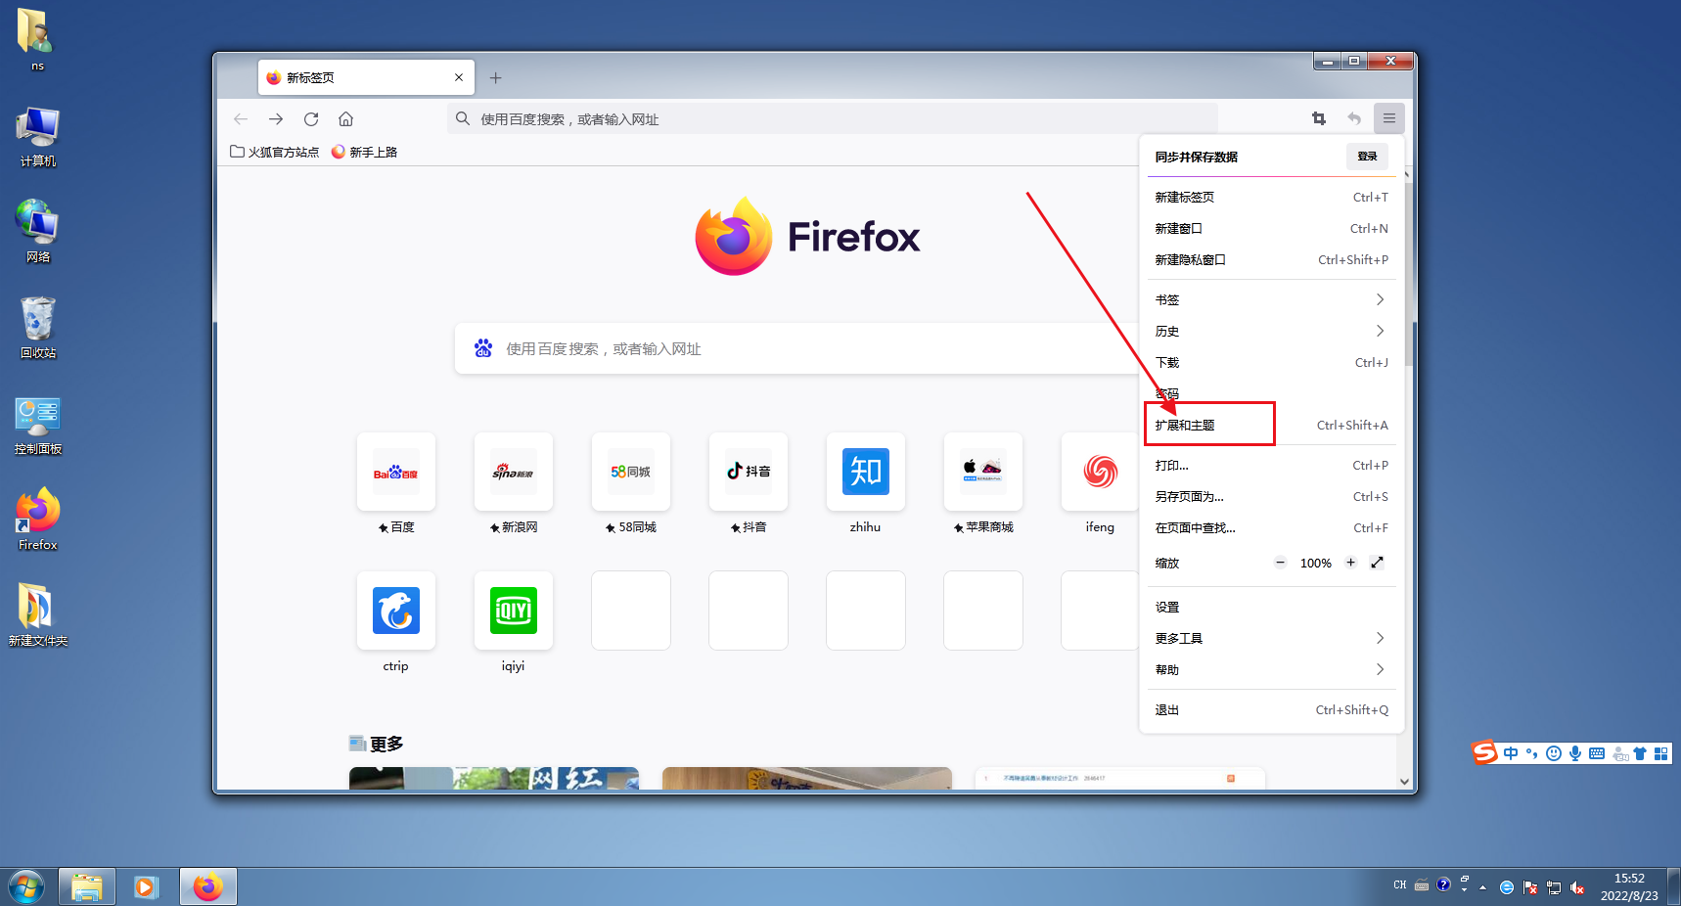
Task: Choose 另存页面为... in the menu
Action: pyautogui.click(x=1272, y=497)
